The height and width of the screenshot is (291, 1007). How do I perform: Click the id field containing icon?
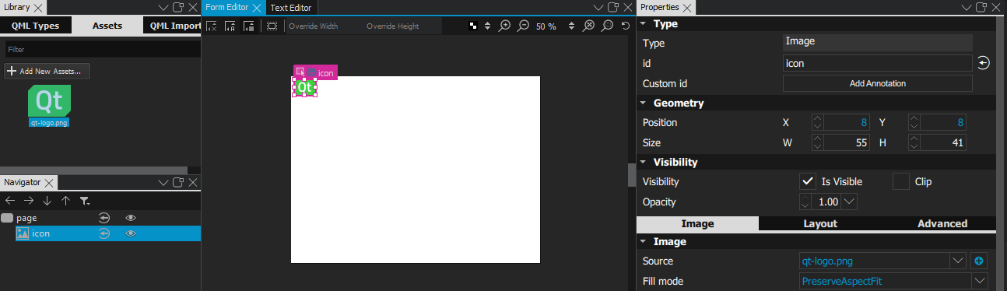[x=878, y=63]
